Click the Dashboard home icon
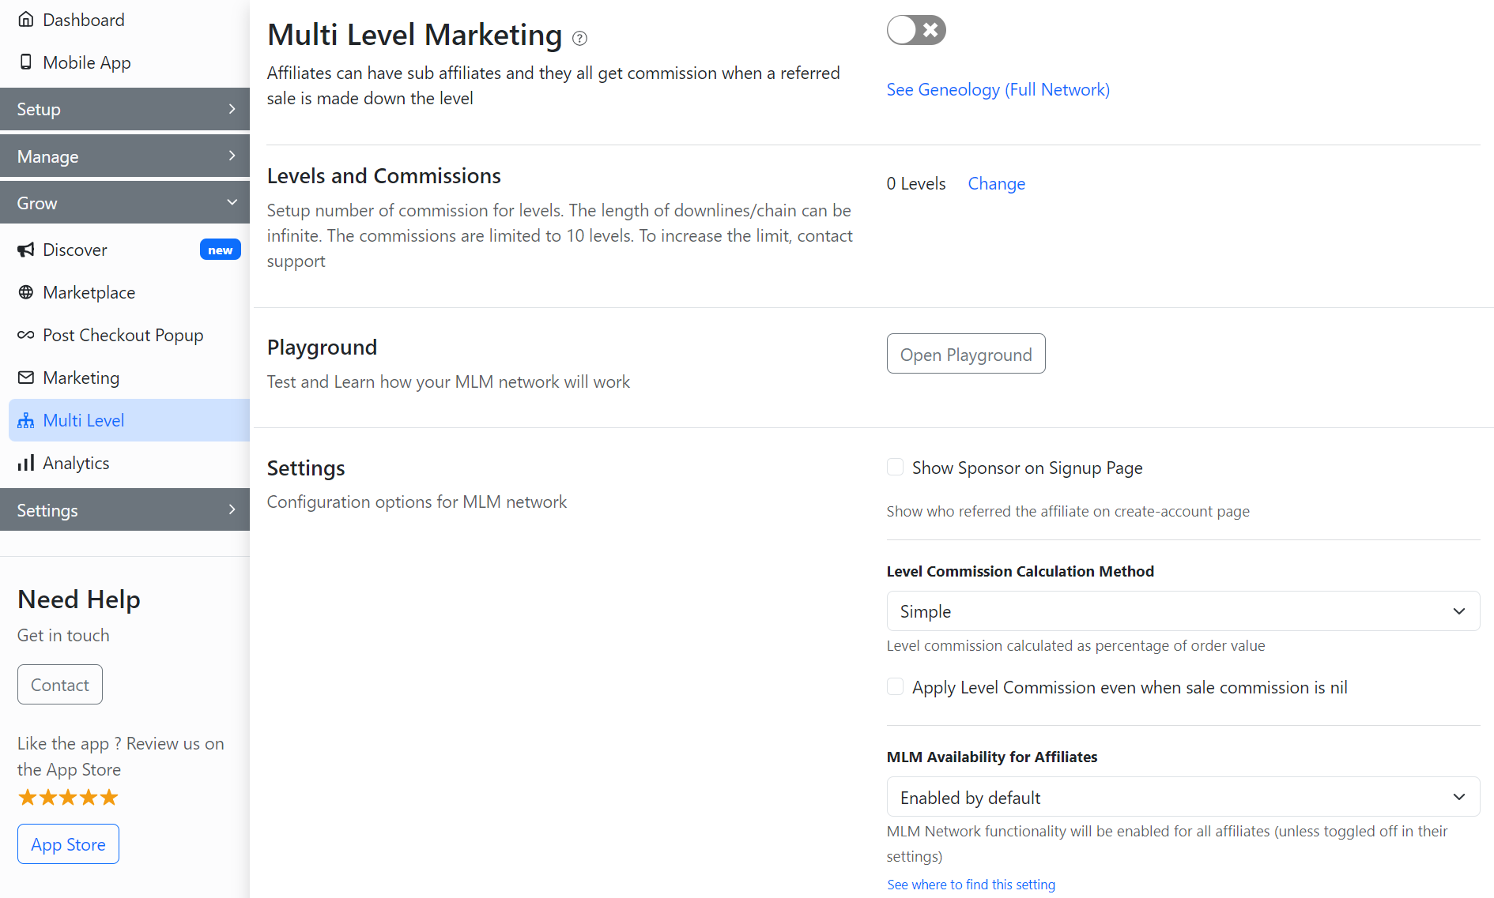 click(26, 20)
